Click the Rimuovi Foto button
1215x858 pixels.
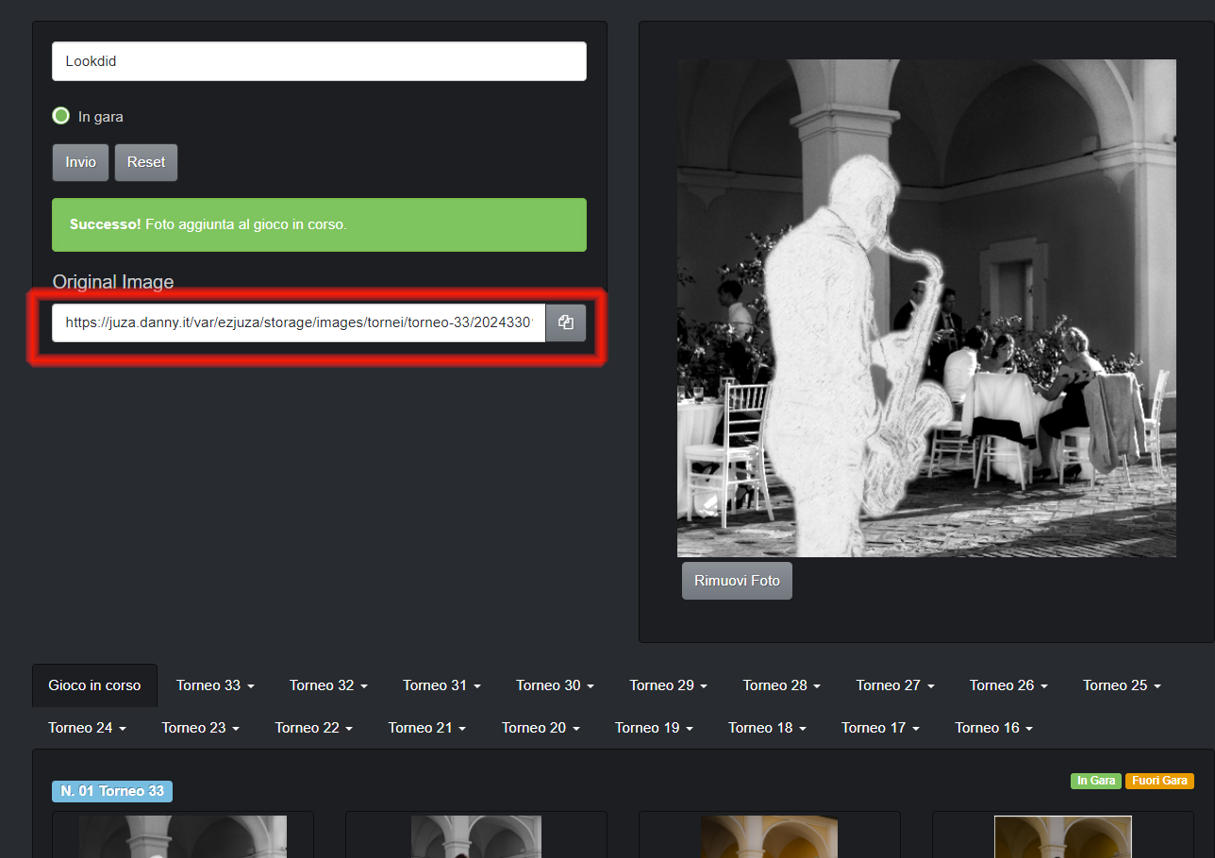(737, 581)
